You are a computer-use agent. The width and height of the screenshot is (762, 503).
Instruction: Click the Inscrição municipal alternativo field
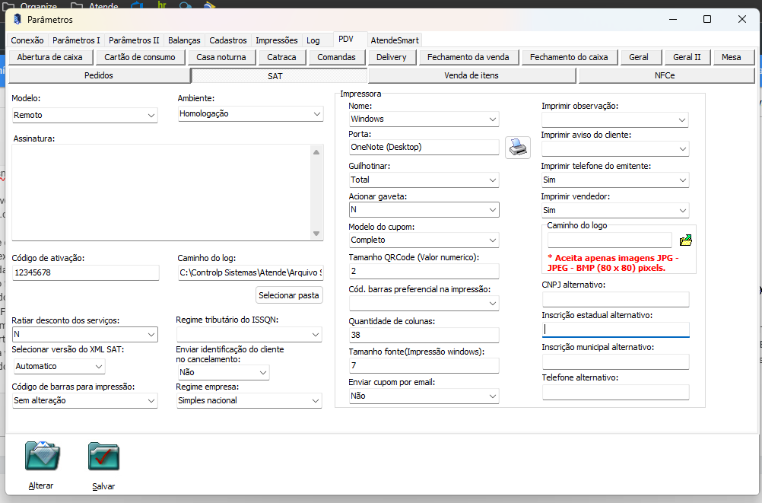click(x=616, y=361)
